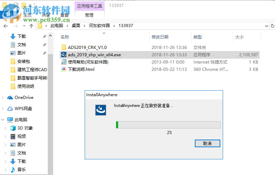275x175 pixels.
Task: Cancel the InstallAnywhere setup with 取消
Action: (x=207, y=143)
